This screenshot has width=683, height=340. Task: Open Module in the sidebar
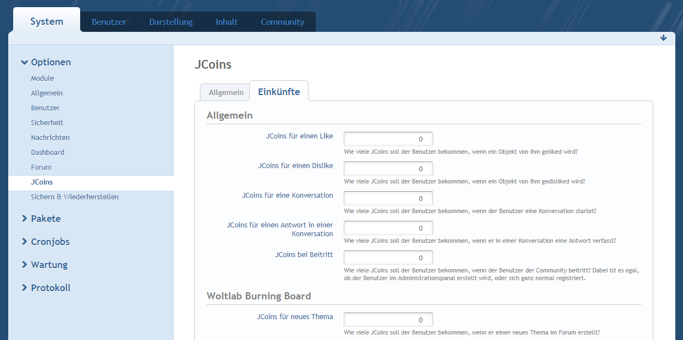point(42,79)
